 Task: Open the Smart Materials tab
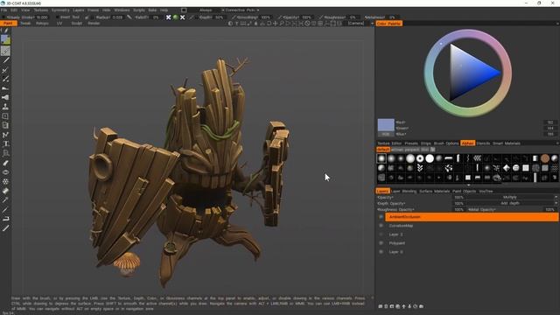coord(507,143)
